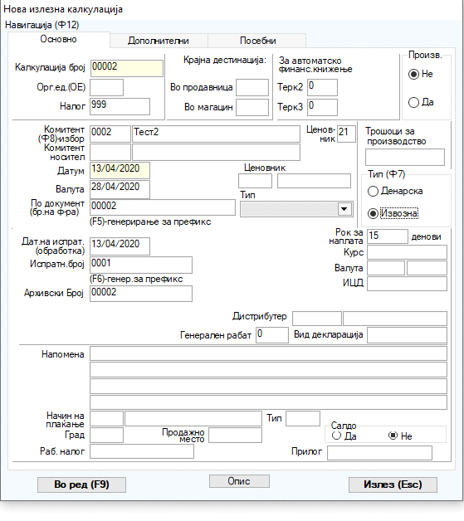Click the ИЦД input field
464x521 pixels.
408,284
